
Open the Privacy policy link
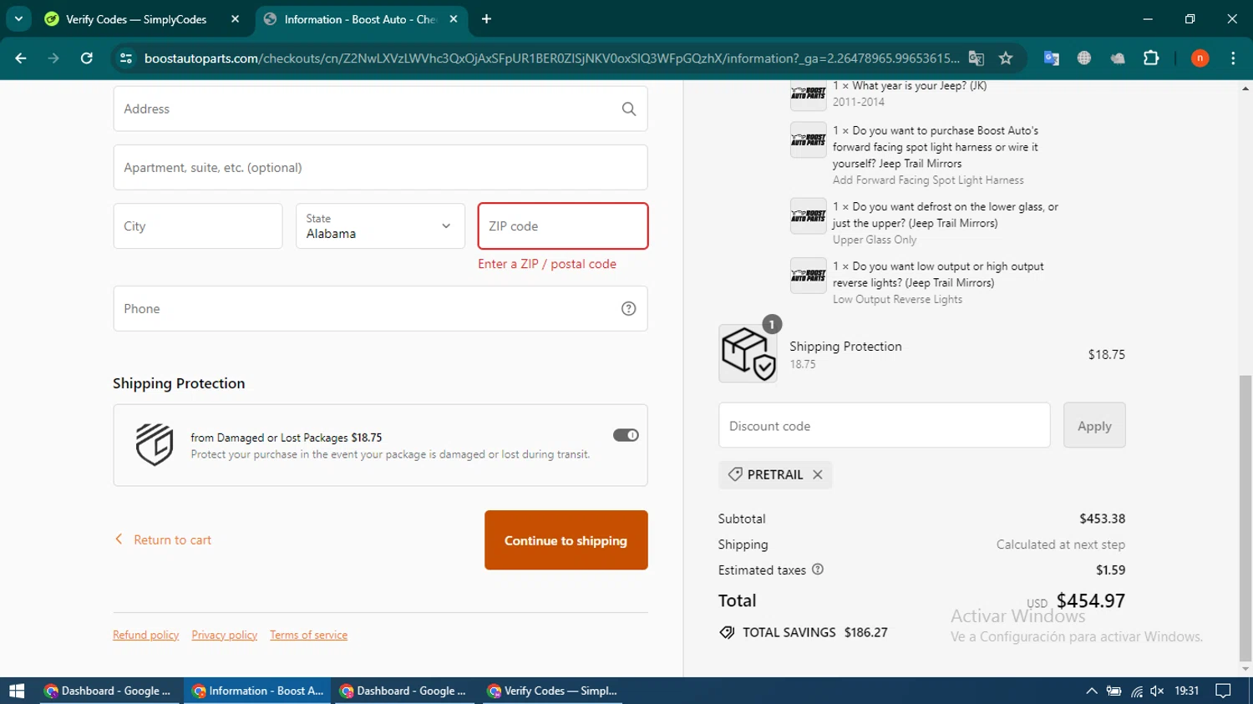click(225, 636)
